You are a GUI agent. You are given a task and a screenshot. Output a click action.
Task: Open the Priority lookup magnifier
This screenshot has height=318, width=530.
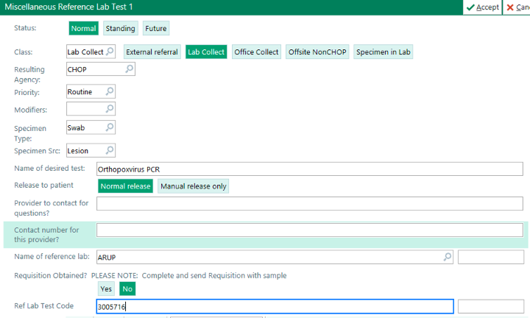tap(110, 91)
